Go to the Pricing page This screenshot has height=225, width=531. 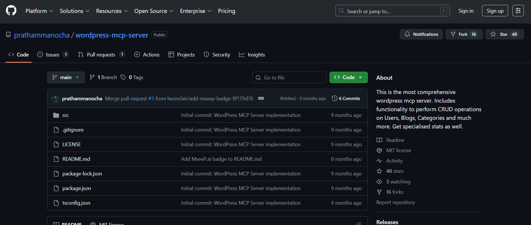coord(226,11)
